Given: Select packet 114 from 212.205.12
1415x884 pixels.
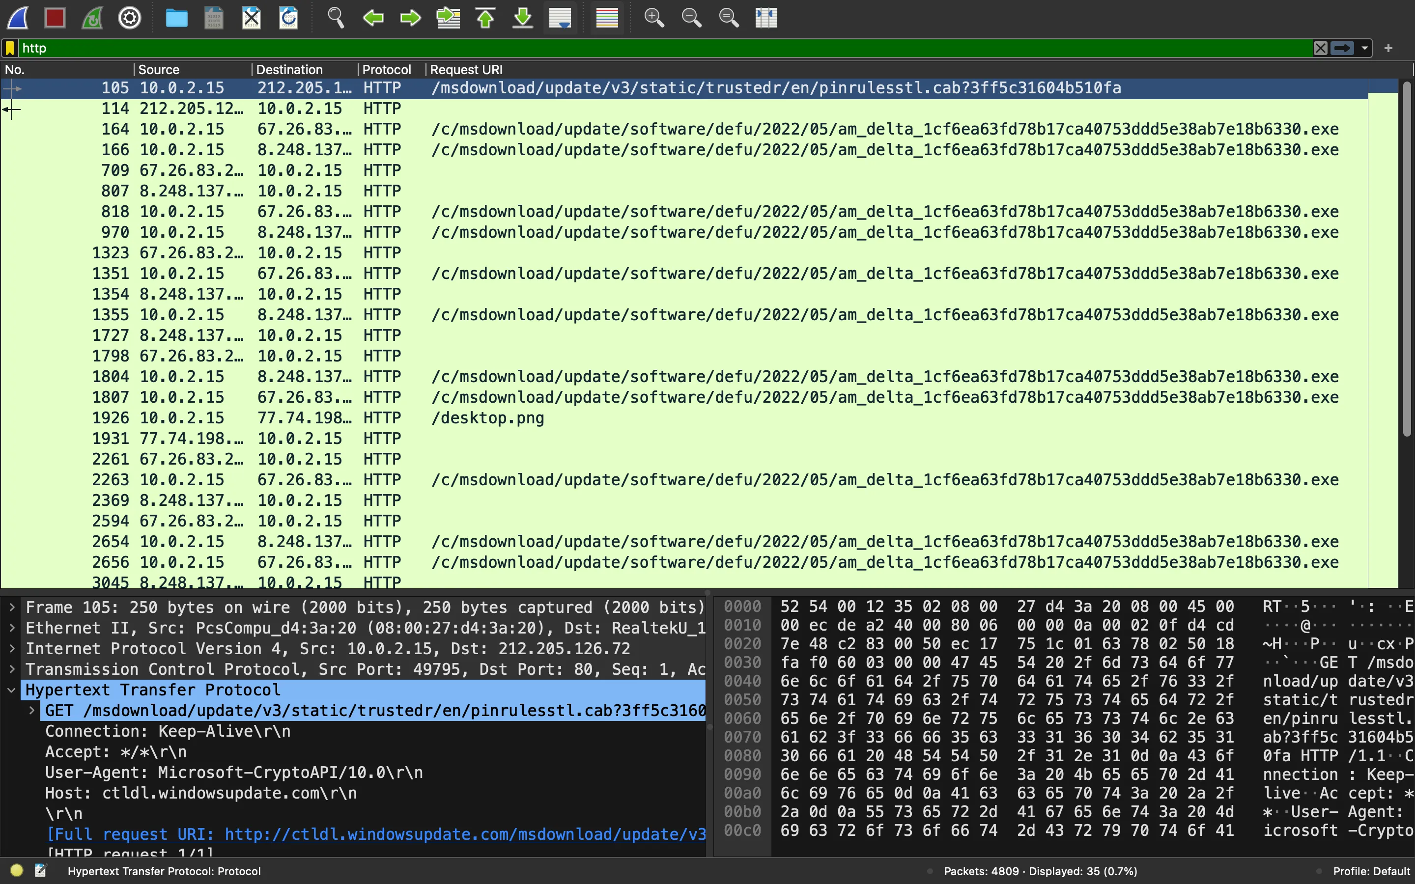Looking at the screenshot, I should [x=684, y=109].
